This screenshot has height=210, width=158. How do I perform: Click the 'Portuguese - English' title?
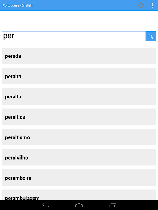click(x=17, y=5)
